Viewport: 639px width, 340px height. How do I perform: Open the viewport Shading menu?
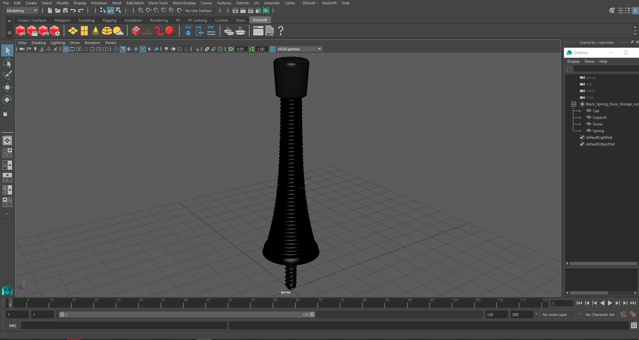[38, 43]
